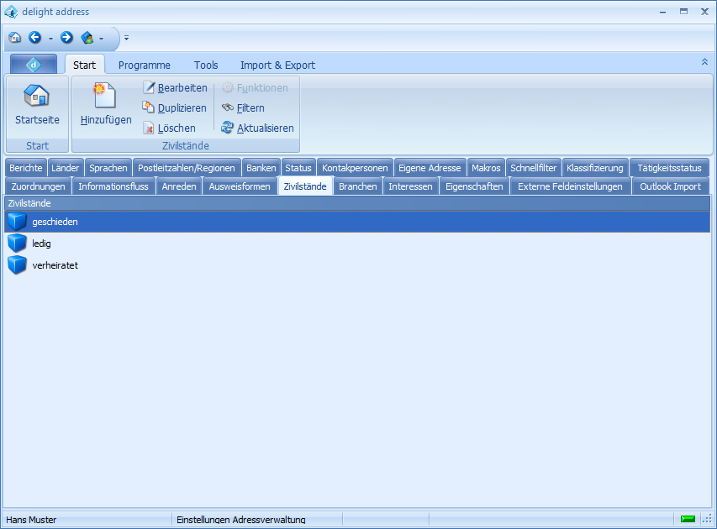Viewport: 717px width, 529px height.
Task: Open the Filtern binoculars tool
Action: 243,108
